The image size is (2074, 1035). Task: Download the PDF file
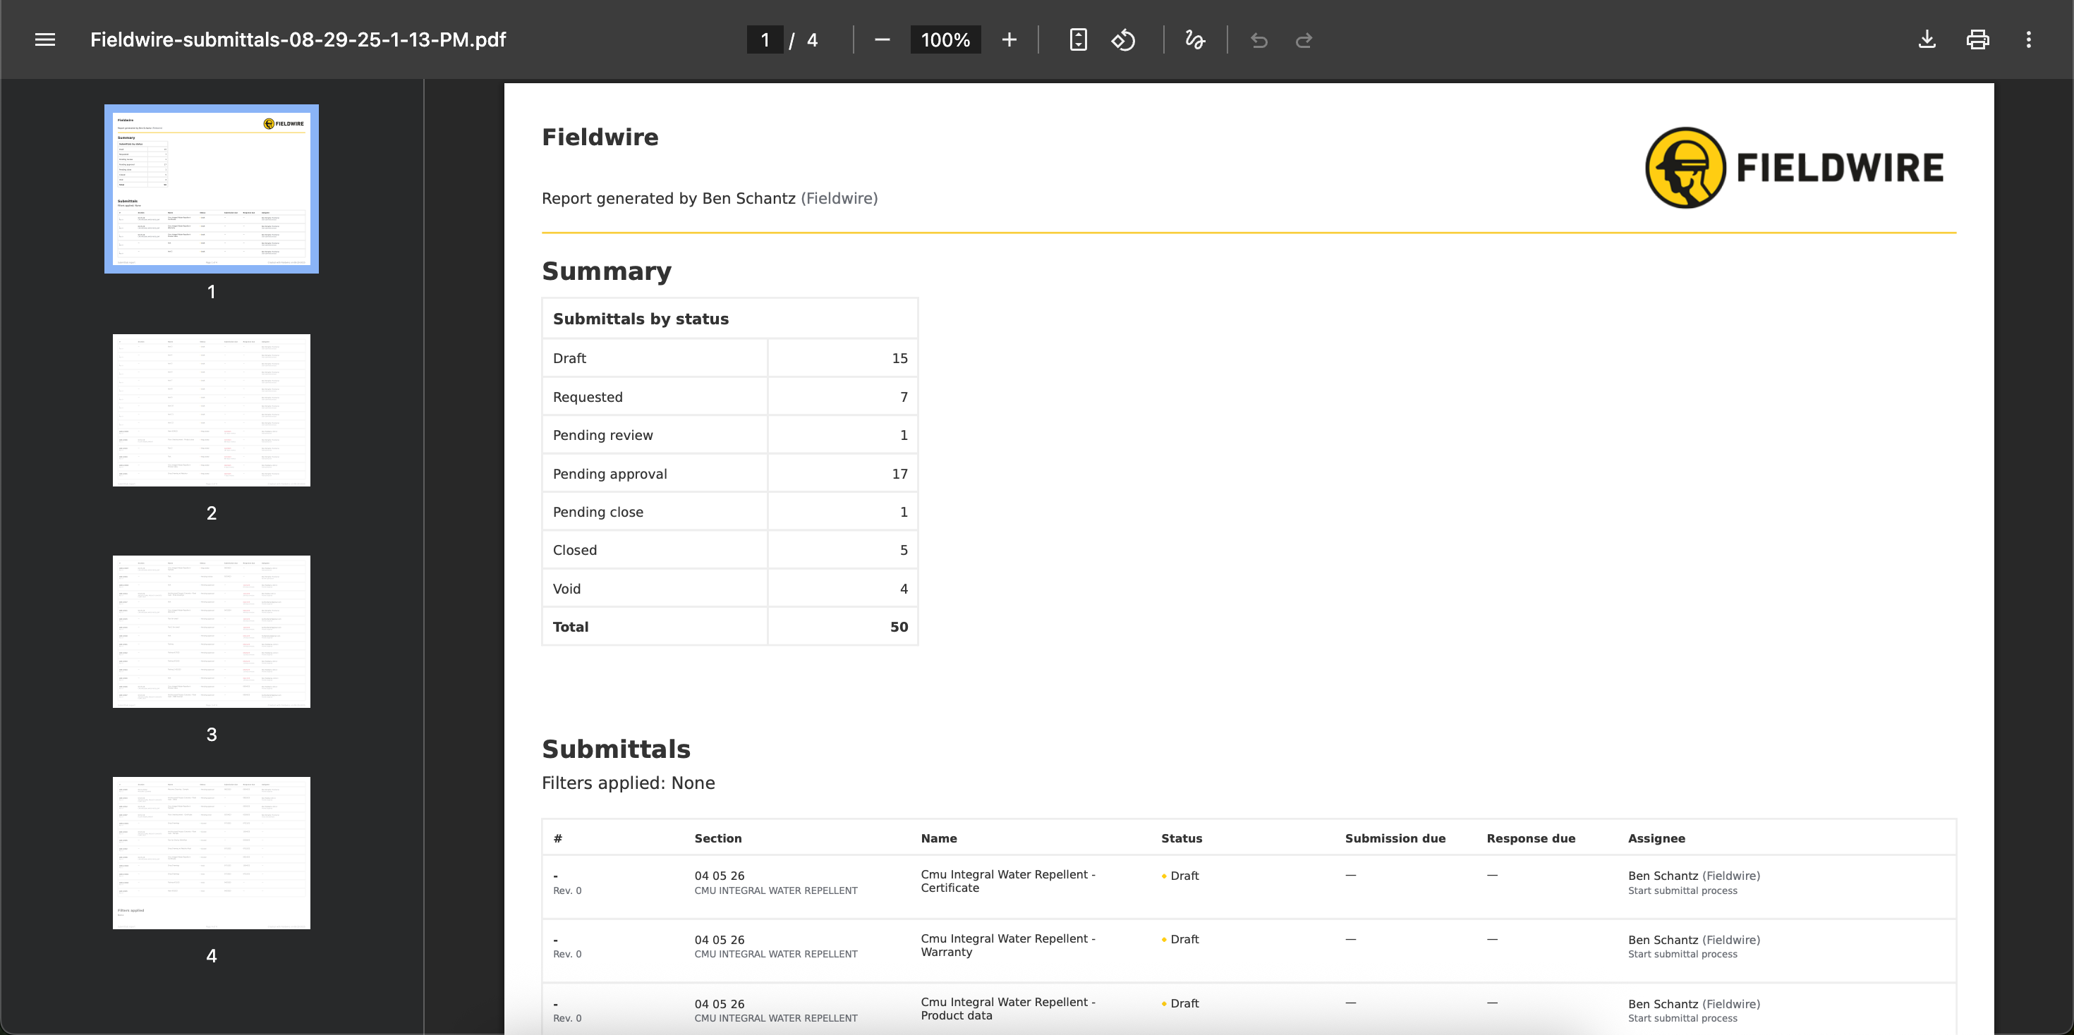click(1927, 39)
